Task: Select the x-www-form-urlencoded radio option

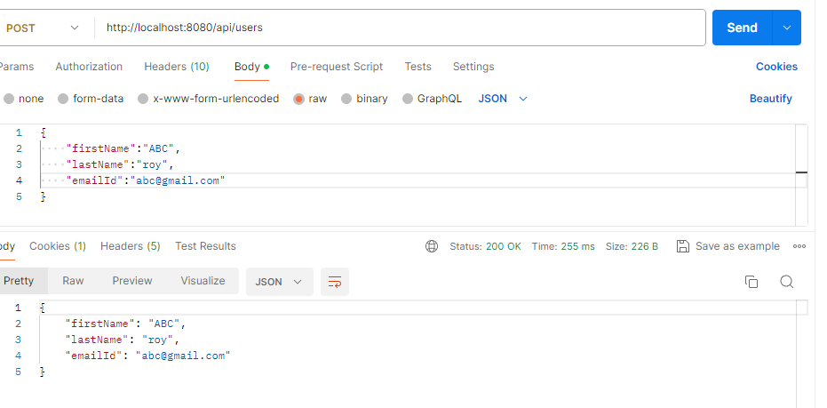Action: (x=143, y=99)
